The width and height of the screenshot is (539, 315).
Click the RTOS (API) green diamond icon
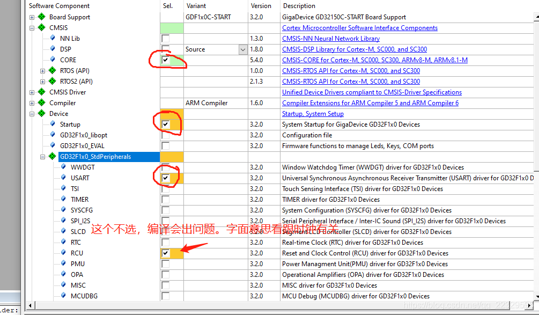point(52,70)
